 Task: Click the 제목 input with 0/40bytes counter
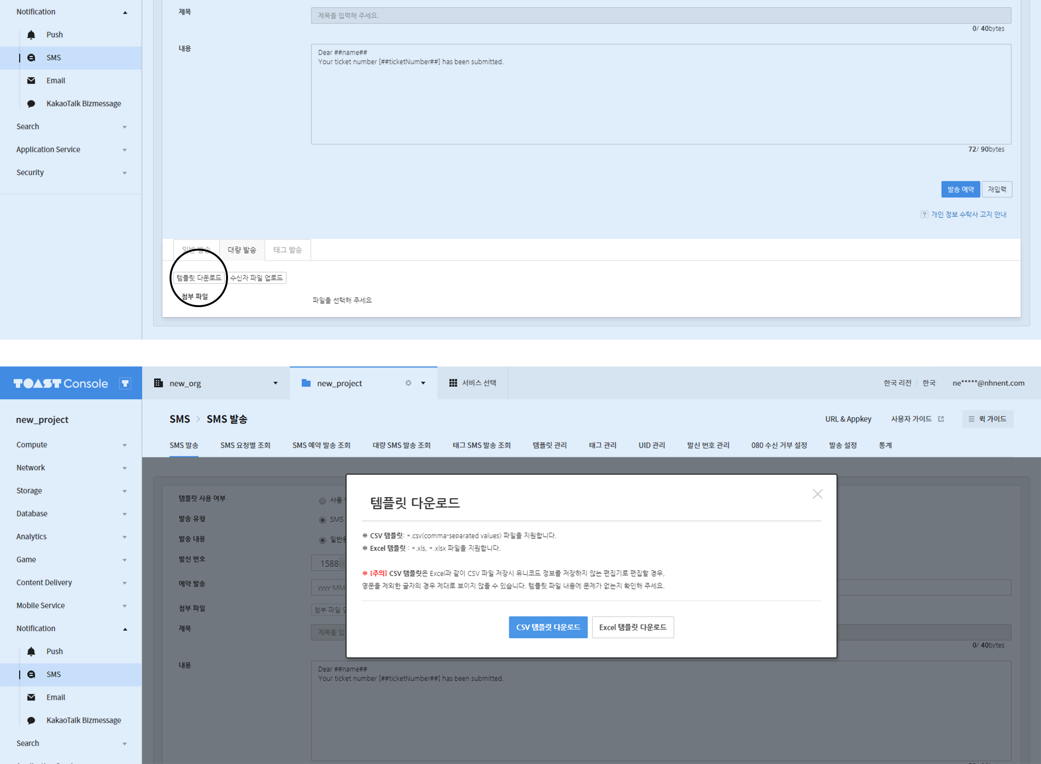661,16
